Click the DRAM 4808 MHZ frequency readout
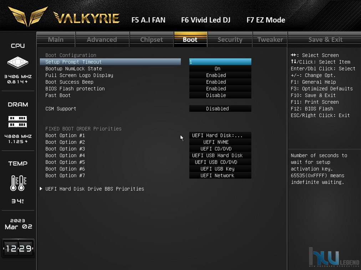361x270 pixels. click(x=18, y=136)
